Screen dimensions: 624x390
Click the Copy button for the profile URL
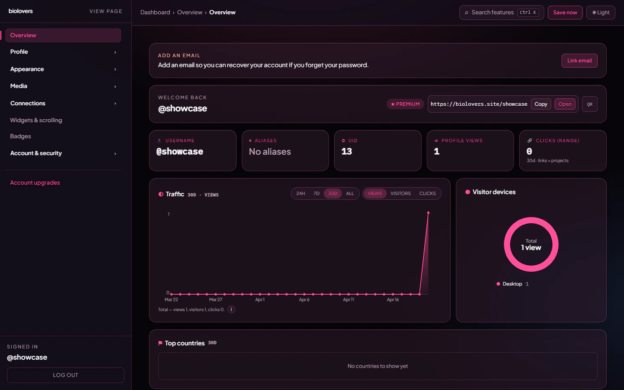point(541,104)
